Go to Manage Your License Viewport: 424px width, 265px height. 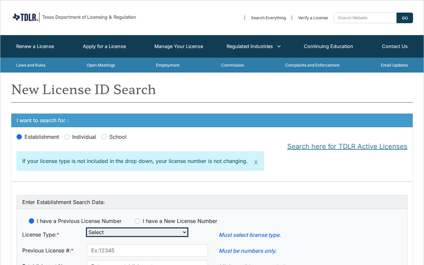(x=179, y=46)
